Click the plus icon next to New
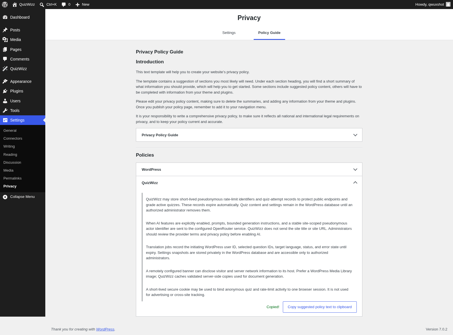The width and height of the screenshot is (453, 335). 78,5
